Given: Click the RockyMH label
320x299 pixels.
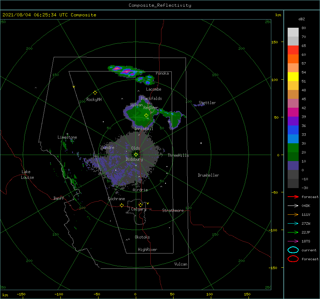Looking at the screenshot, I should coord(94,100).
